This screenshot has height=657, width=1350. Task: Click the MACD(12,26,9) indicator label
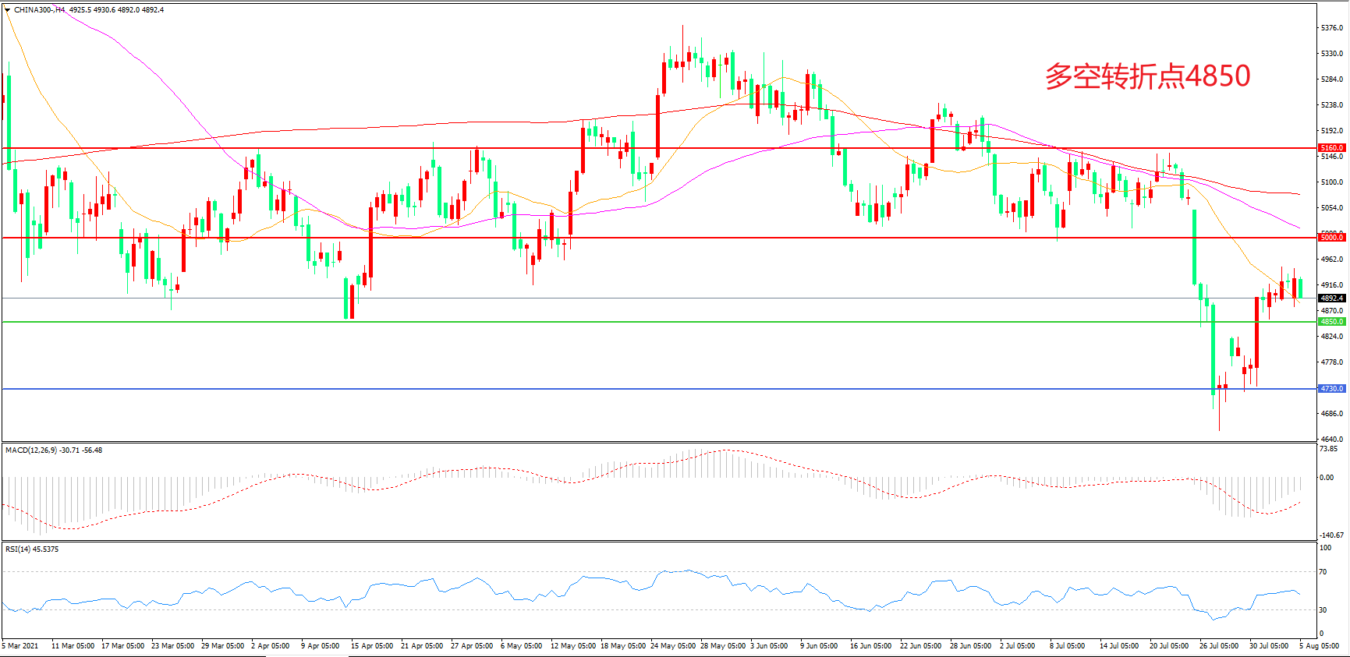(53, 450)
